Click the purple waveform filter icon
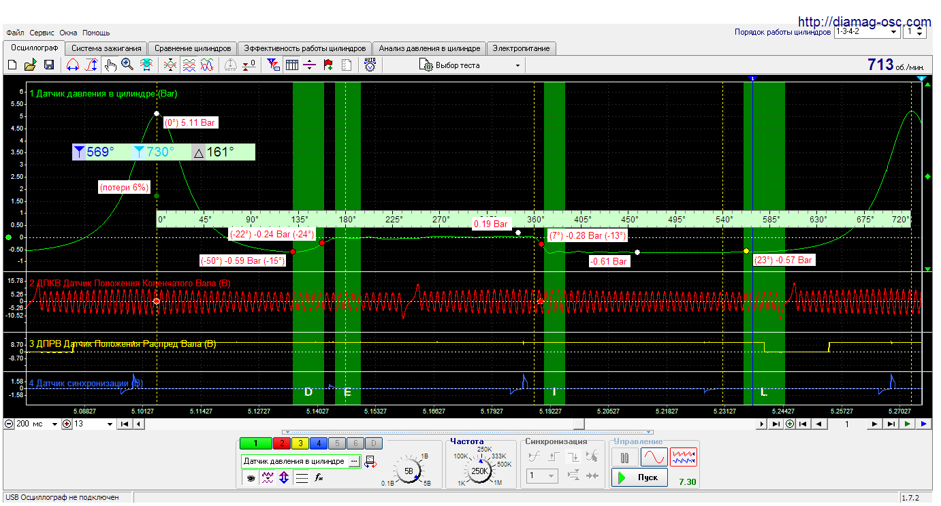Screen dimensions: 941x506 click(268, 477)
